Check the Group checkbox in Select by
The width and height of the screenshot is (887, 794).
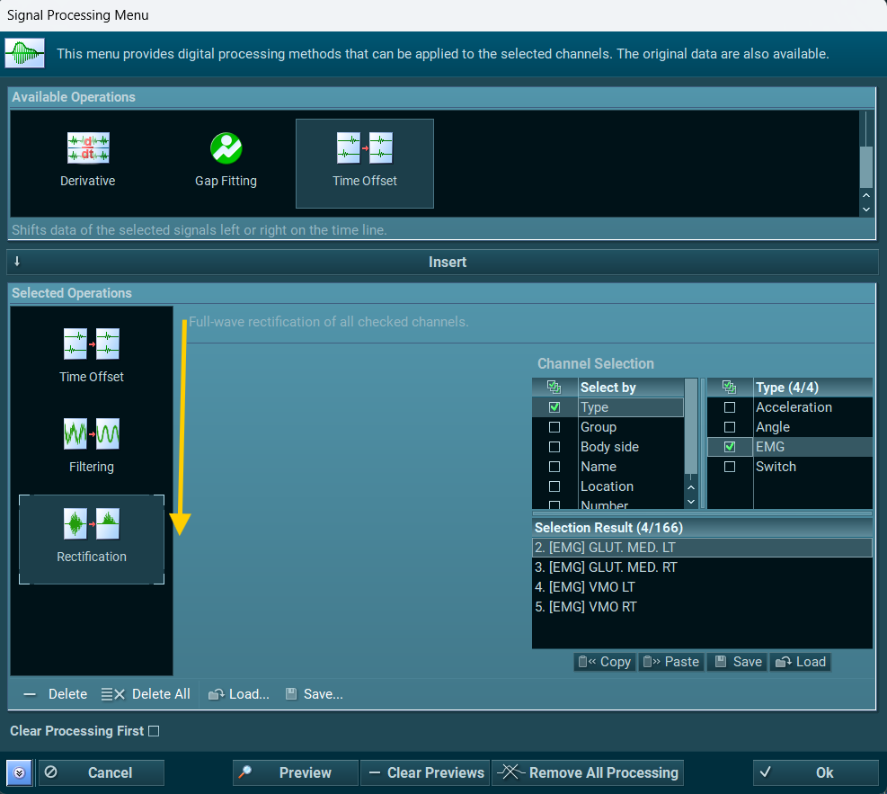[x=554, y=427]
